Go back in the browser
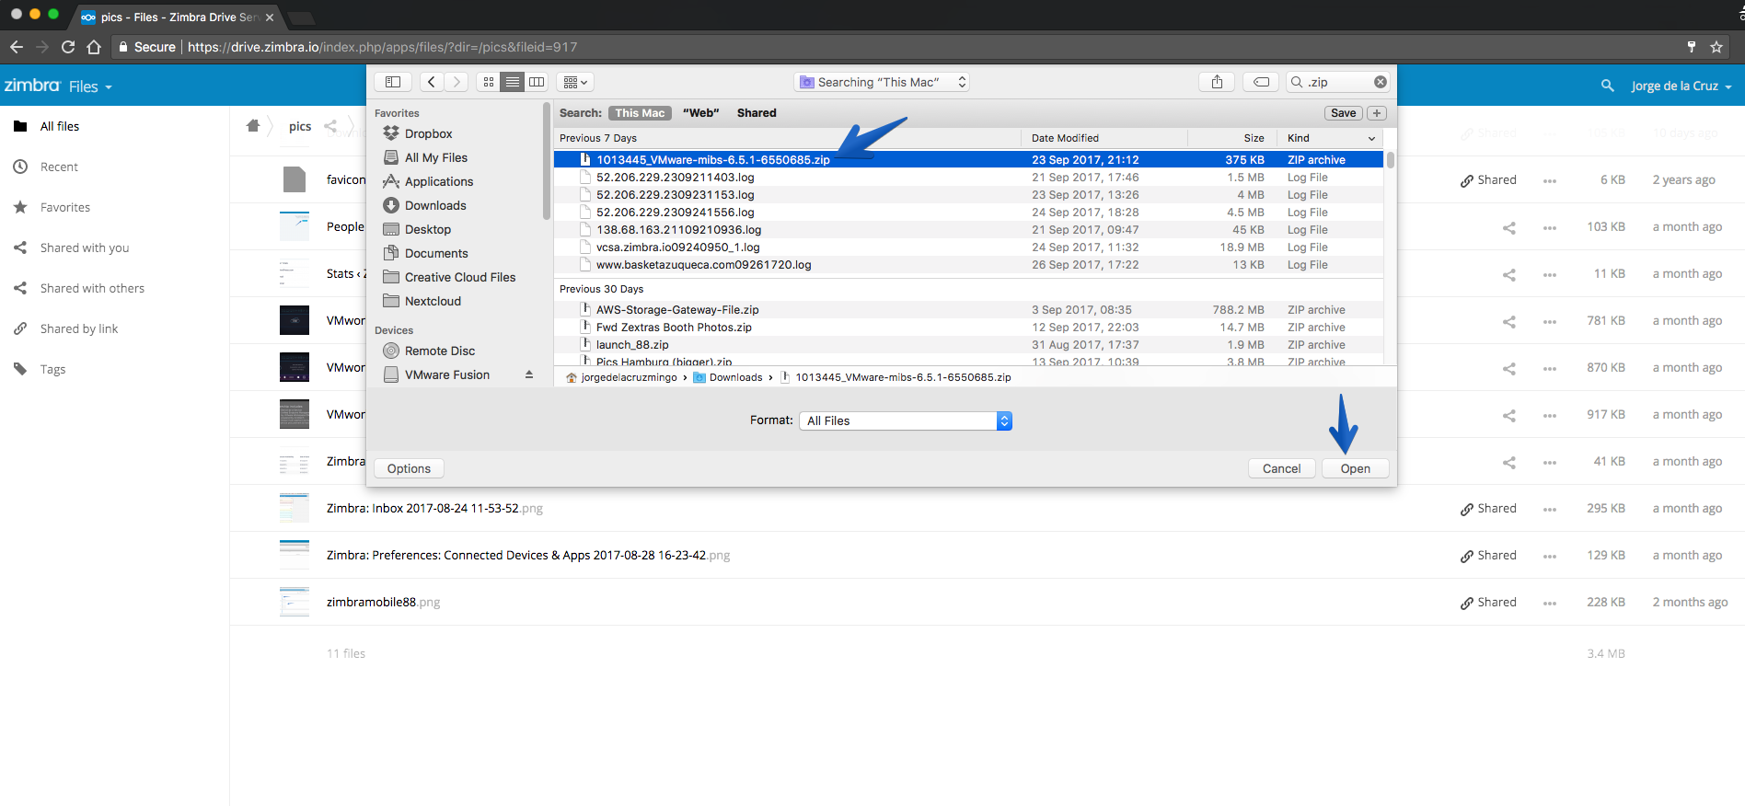The height and width of the screenshot is (806, 1745). click(x=17, y=47)
